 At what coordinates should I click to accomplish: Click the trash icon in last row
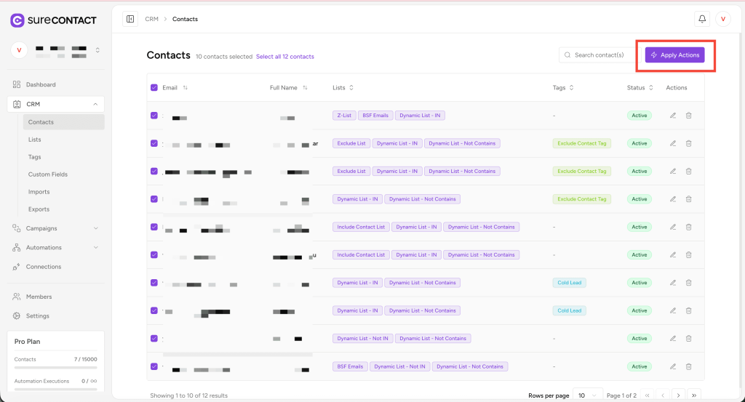688,366
